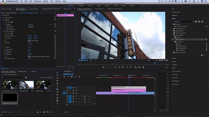Go to In point in Program monitor

click(x=116, y=67)
